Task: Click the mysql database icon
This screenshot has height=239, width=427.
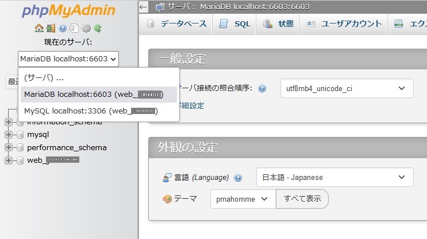Action: (x=20, y=135)
